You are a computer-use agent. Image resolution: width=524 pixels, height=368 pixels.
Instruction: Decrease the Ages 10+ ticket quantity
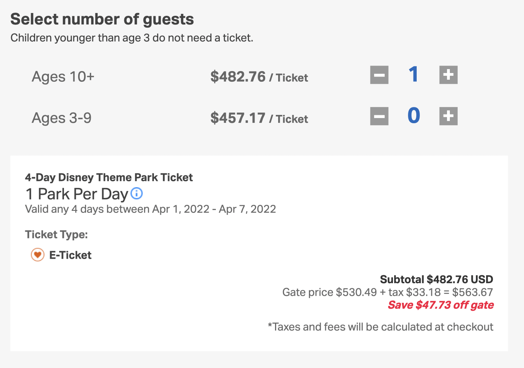[379, 75]
